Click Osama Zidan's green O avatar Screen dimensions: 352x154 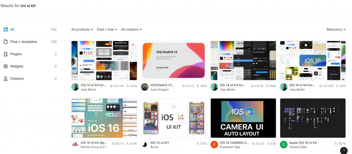tap(284, 145)
